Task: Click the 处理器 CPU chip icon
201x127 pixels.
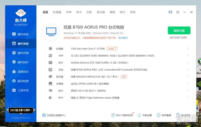Action: [50, 49]
